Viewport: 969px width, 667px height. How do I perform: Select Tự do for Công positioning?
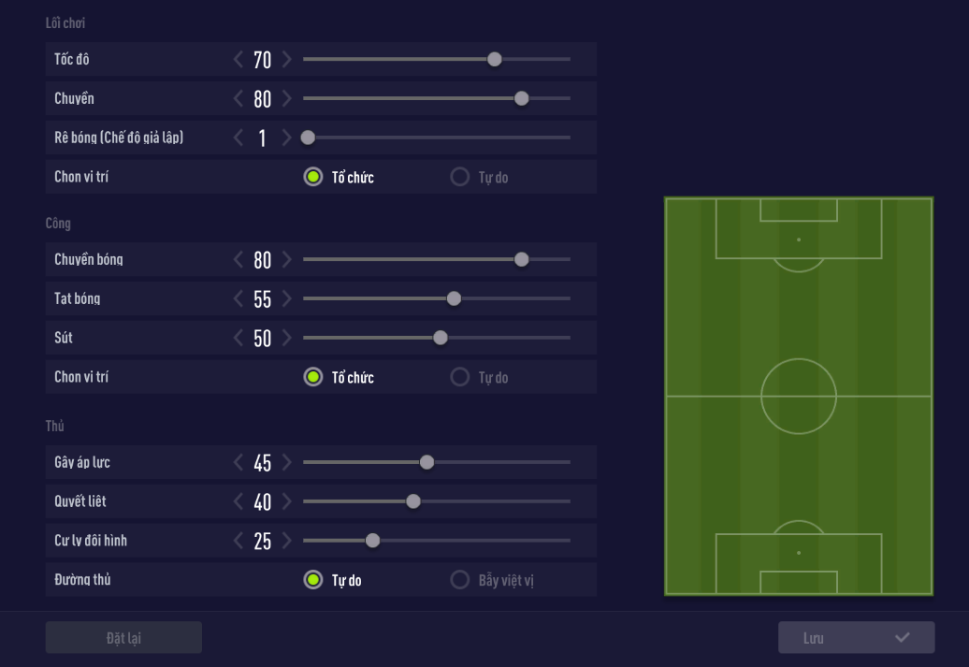tap(459, 377)
